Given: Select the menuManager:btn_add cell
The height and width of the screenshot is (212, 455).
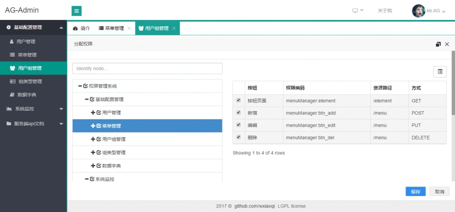Looking at the screenshot, I should pos(327,113).
